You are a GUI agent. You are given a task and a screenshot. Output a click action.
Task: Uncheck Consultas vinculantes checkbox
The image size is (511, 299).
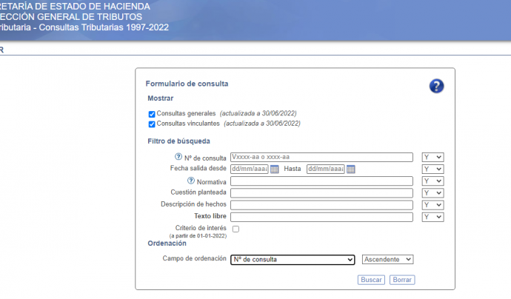point(152,124)
